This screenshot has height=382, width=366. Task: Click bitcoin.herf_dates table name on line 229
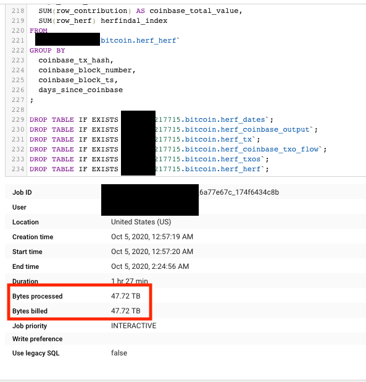pos(225,120)
